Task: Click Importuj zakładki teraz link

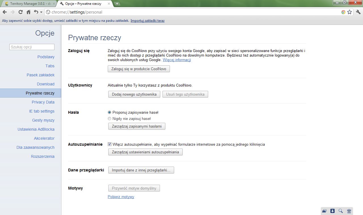Action: point(147,21)
